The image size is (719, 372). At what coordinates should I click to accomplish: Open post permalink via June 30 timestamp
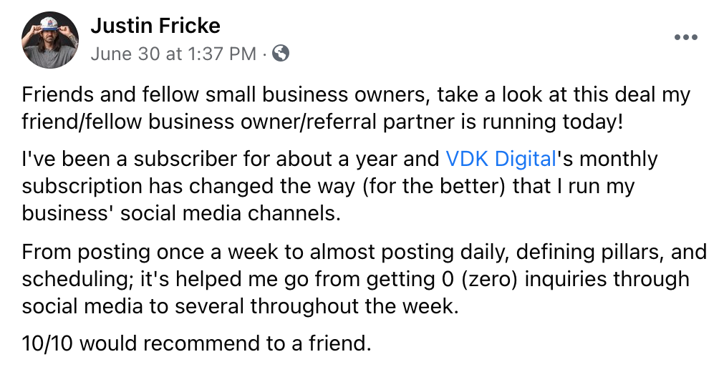(173, 54)
